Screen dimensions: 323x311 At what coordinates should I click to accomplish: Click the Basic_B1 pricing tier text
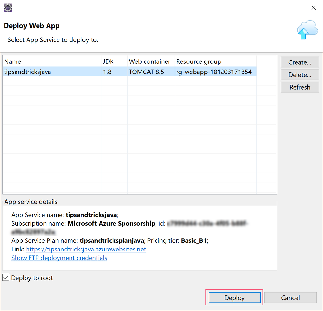point(194,240)
